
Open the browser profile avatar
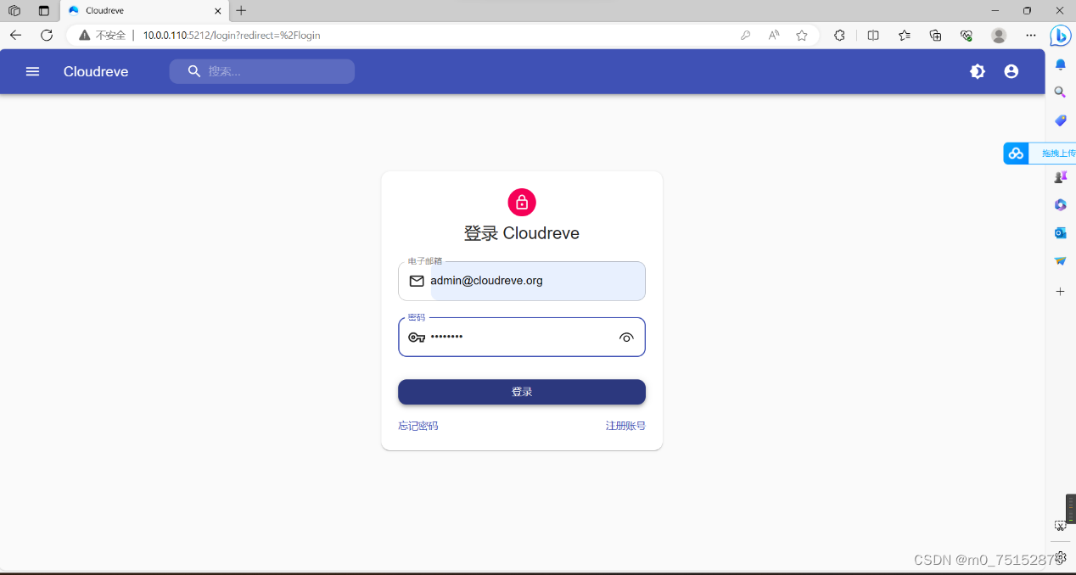coord(999,36)
